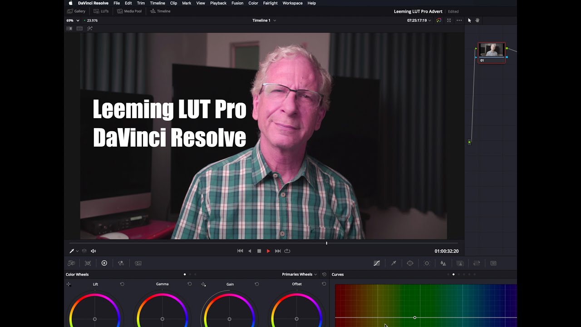Click the Gamma color wheel center
This screenshot has height=327, width=581.
(x=162, y=319)
